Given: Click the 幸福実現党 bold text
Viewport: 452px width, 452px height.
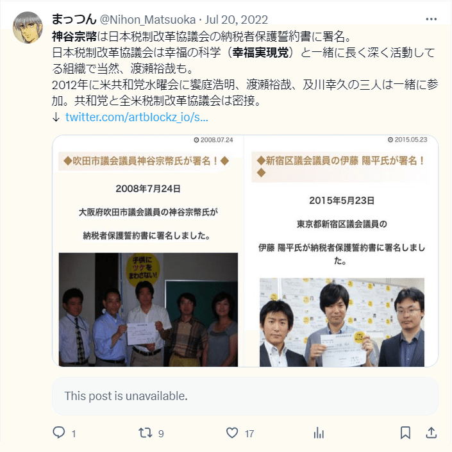Looking at the screenshot, I should [x=260, y=53].
